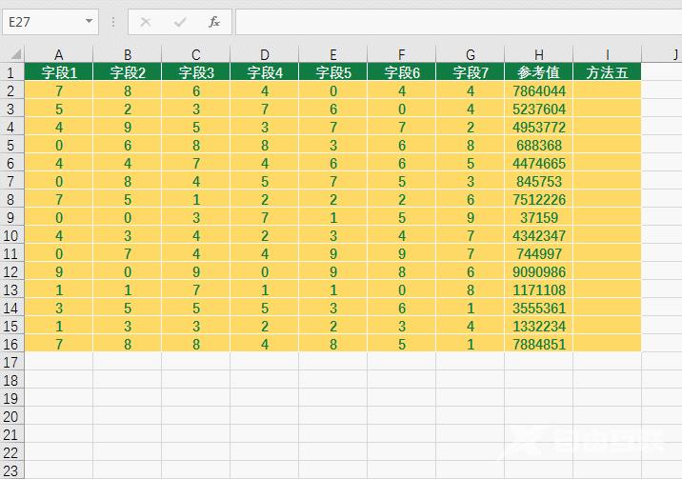The width and height of the screenshot is (682, 479).
Task: Click the Enter checkmark icon in formula bar
Action: [180, 21]
